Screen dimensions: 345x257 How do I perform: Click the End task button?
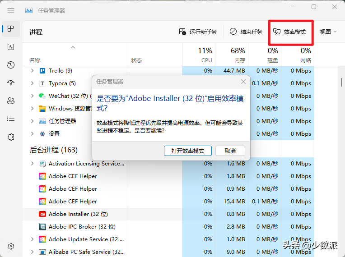tap(246, 32)
